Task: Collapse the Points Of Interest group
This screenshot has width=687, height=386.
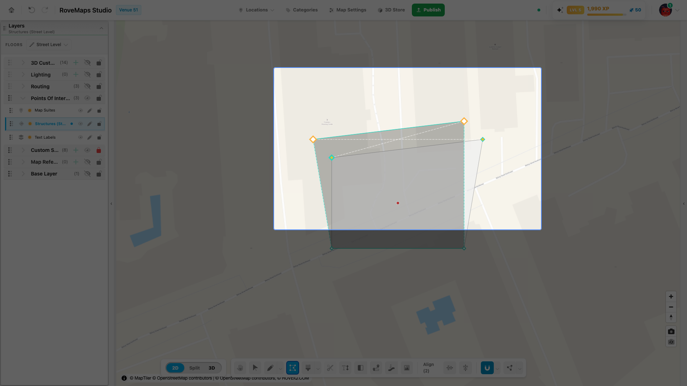Action: [23, 98]
